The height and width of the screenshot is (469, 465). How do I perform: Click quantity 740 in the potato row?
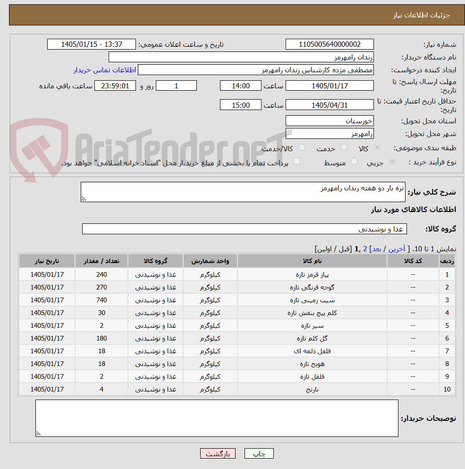(x=101, y=300)
